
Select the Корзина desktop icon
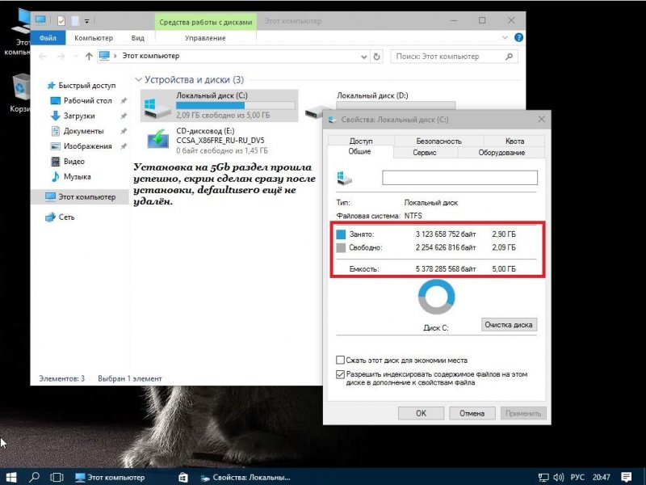(x=21, y=93)
